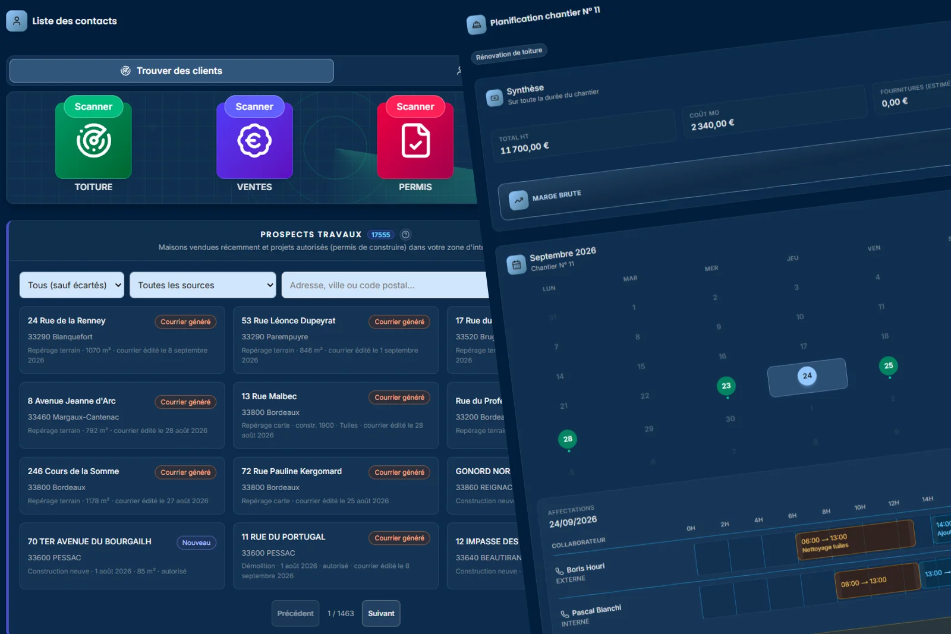Click the Synthèse card icon
The image size is (951, 634).
click(495, 97)
